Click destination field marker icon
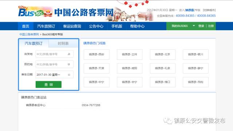 [69, 64]
